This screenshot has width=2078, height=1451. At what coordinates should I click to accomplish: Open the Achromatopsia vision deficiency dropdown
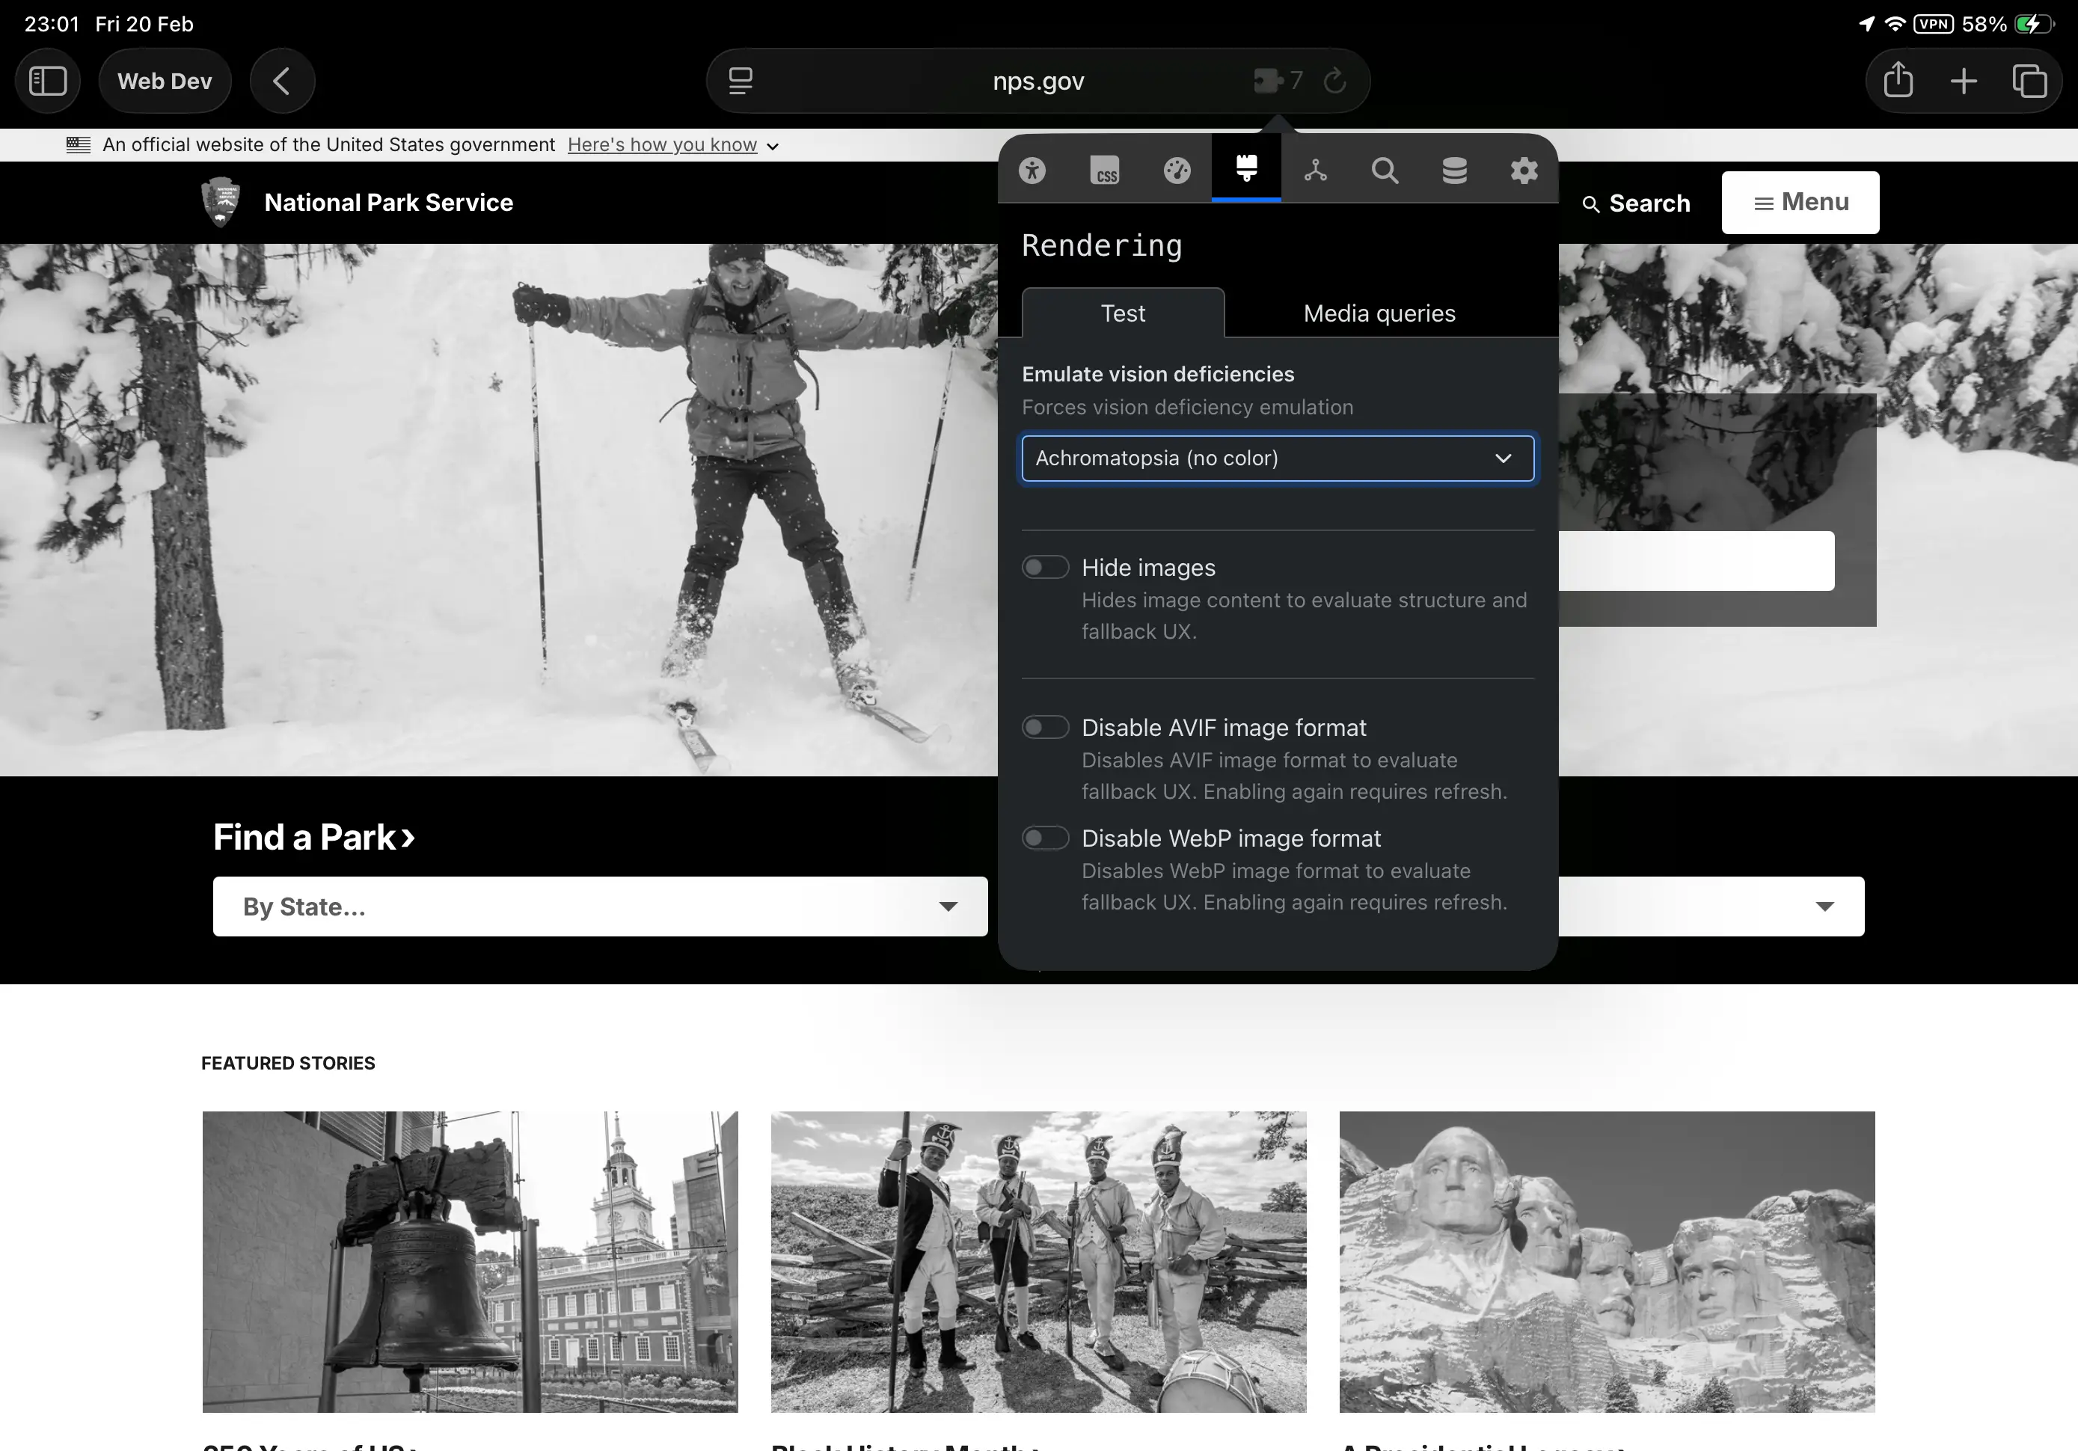click(1277, 458)
